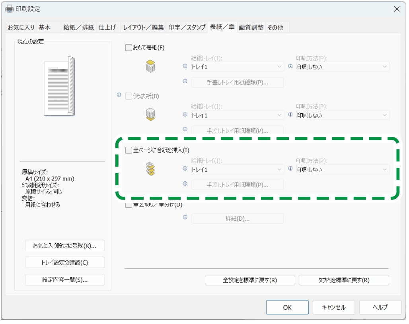Viewport: 409px width, 324px height.
Task: Click the document preview thumbnail
Action: pos(60,86)
